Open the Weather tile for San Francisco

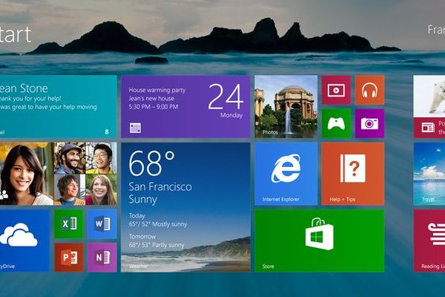(185, 206)
